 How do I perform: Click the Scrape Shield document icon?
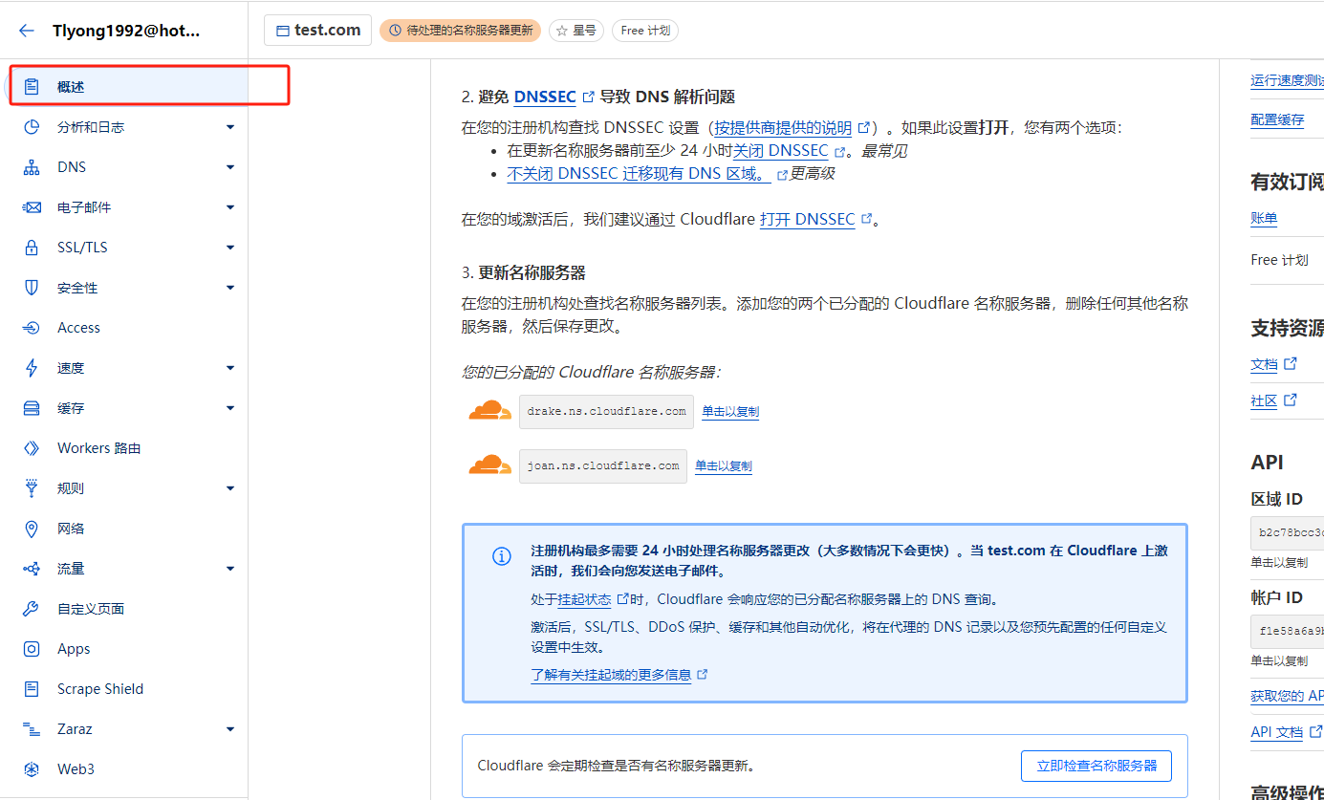[x=32, y=689]
